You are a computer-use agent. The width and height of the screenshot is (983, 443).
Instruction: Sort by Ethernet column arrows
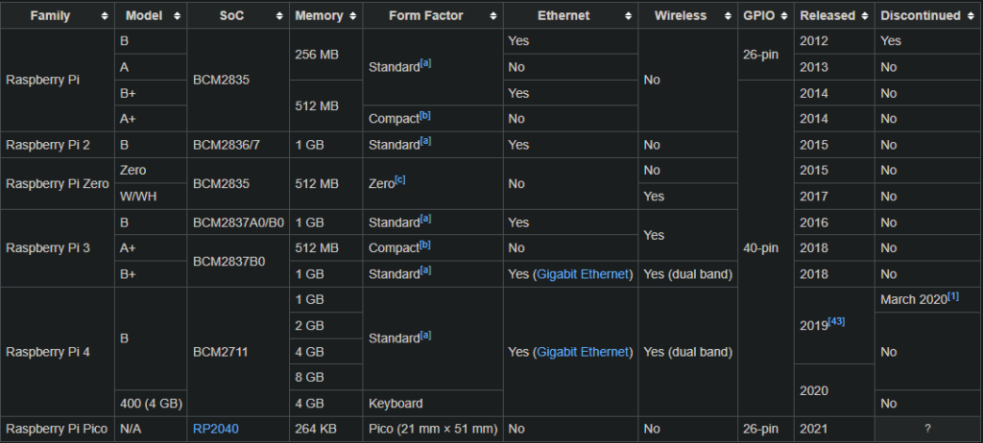click(x=629, y=16)
